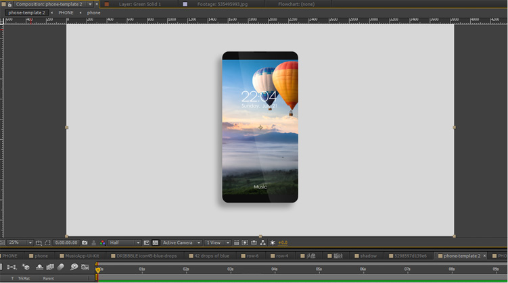Reset exposure using the exposure icon
This screenshot has width=508, height=283.
(x=273, y=242)
